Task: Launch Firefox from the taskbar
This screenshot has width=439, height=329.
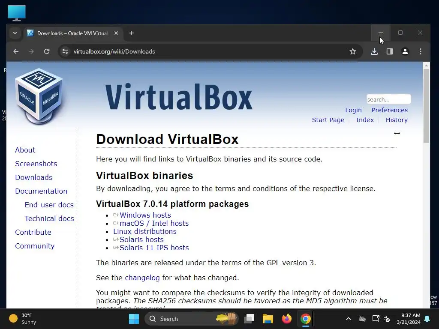Action: point(286,319)
